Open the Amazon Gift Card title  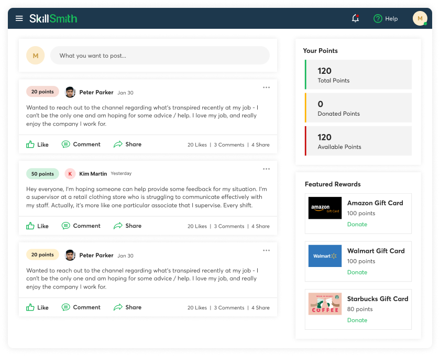point(375,203)
